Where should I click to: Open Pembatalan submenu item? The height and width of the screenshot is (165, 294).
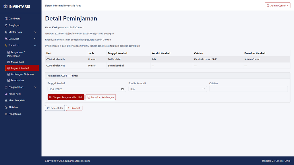(x=22, y=80)
